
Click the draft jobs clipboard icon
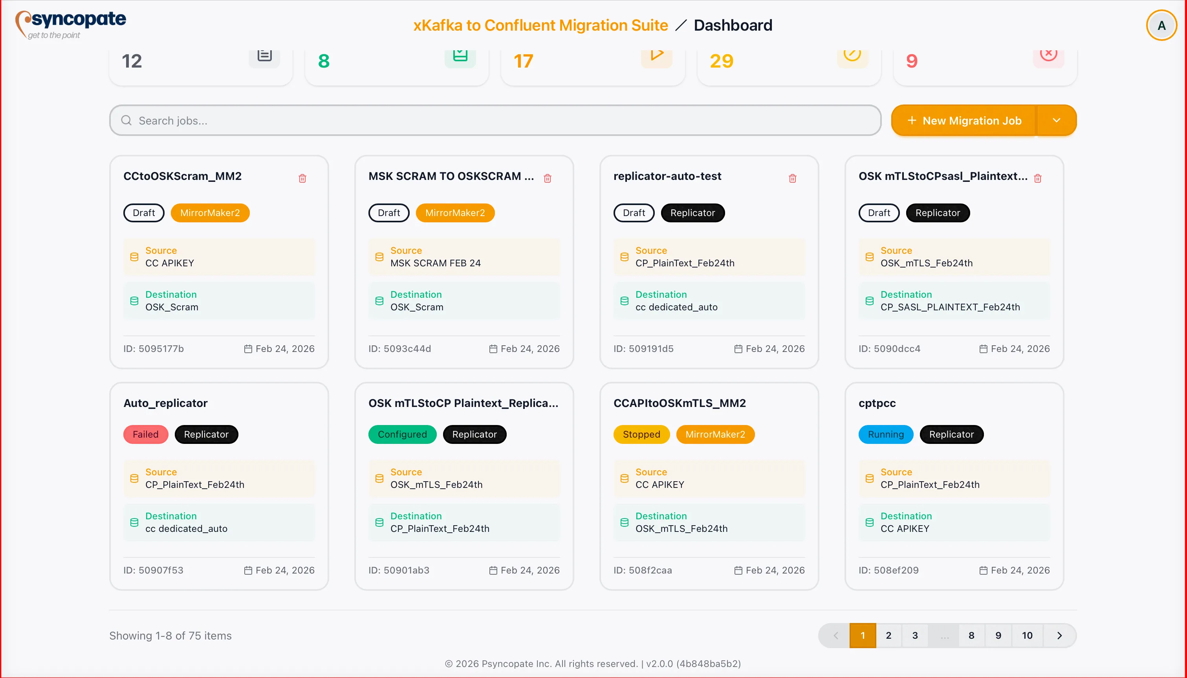pos(264,56)
